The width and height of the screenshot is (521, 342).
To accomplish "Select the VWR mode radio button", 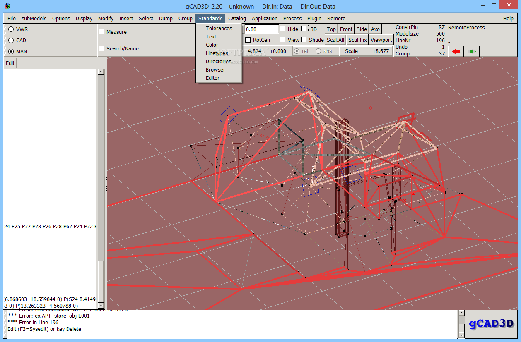I will click(11, 29).
